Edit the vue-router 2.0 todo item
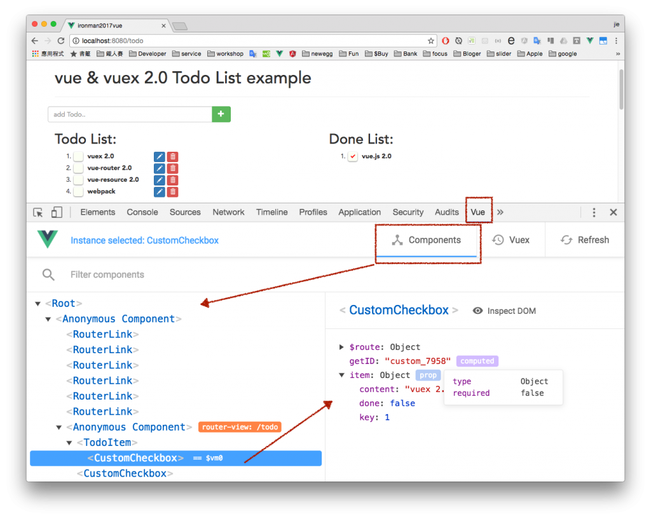The image size is (651, 519). point(159,168)
